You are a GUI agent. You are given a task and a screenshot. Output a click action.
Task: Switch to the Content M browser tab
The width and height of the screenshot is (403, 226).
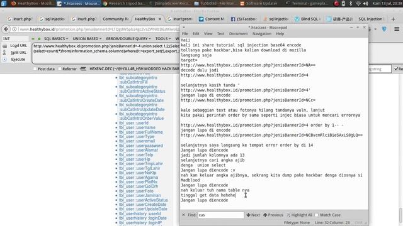212,19
